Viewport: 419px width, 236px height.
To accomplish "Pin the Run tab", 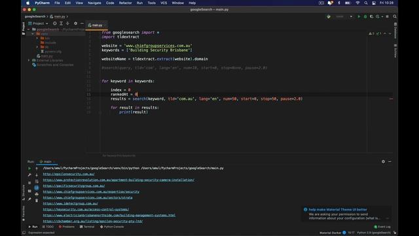I will pos(29,199).
